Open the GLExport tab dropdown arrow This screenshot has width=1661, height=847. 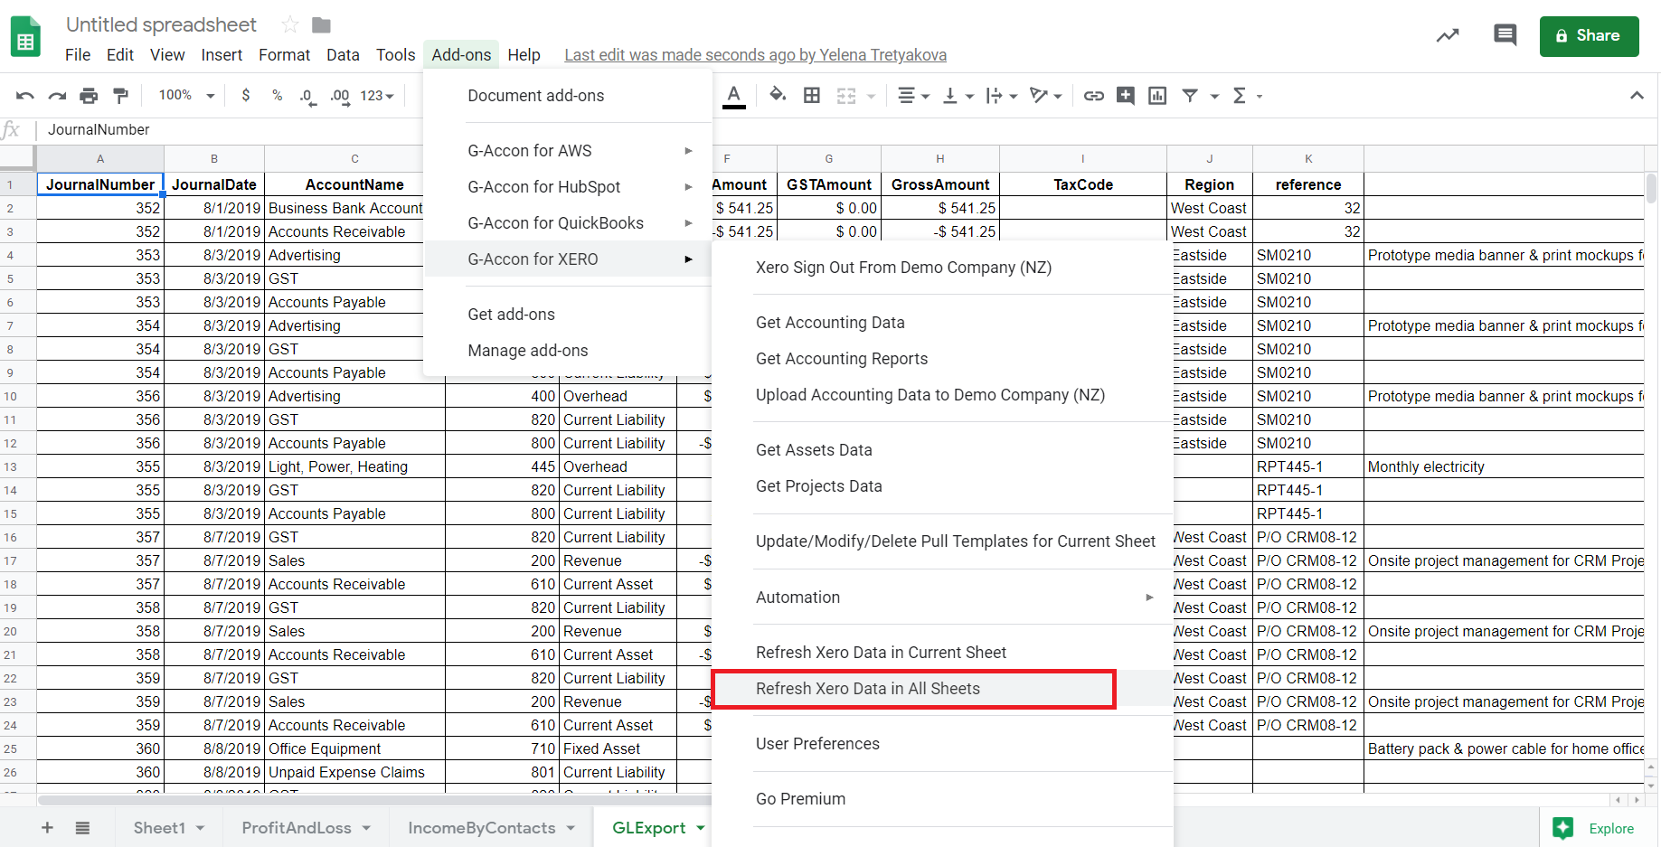pos(700,828)
